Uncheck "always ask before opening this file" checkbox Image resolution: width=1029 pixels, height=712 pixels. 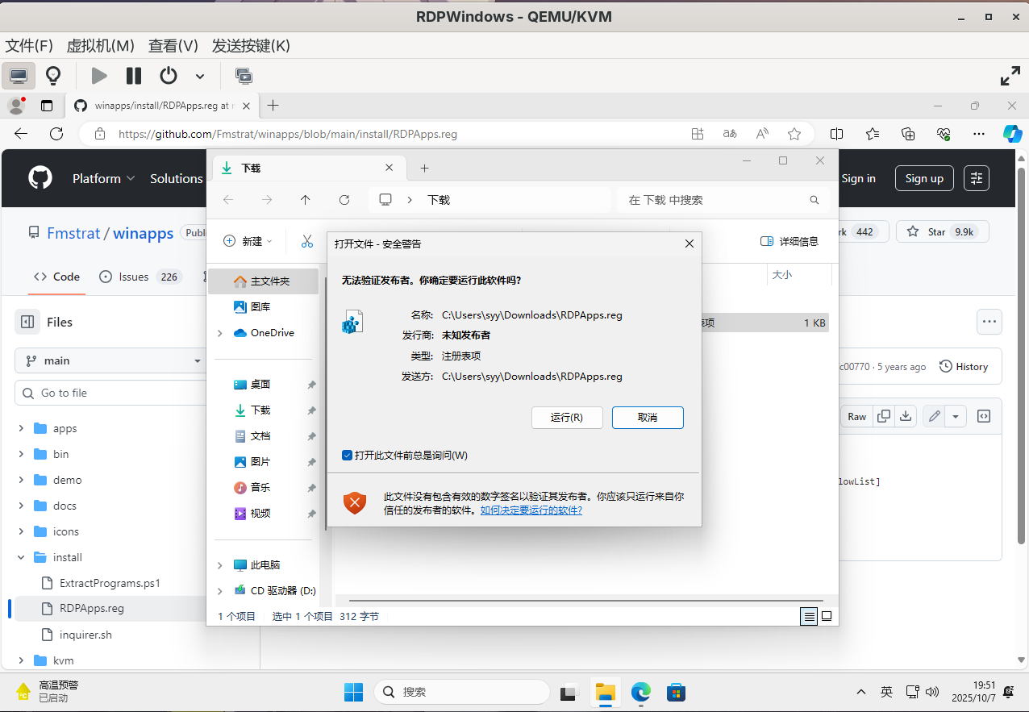click(x=348, y=456)
